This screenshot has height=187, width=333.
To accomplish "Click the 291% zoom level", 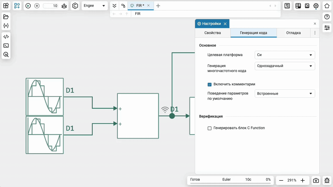I will pyautogui.click(x=292, y=180).
